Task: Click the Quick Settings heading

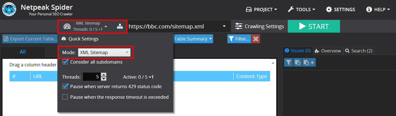Action: tap(83, 39)
